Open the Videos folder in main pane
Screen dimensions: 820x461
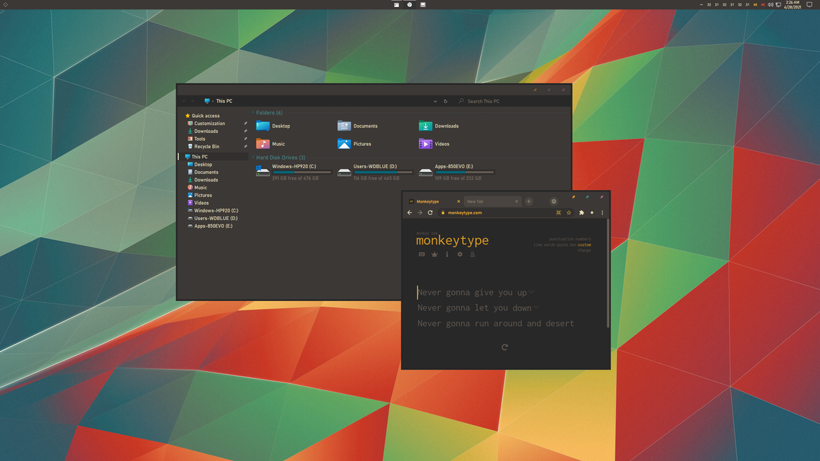point(434,144)
